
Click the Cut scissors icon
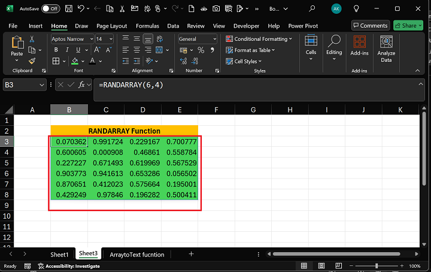(x=32, y=40)
